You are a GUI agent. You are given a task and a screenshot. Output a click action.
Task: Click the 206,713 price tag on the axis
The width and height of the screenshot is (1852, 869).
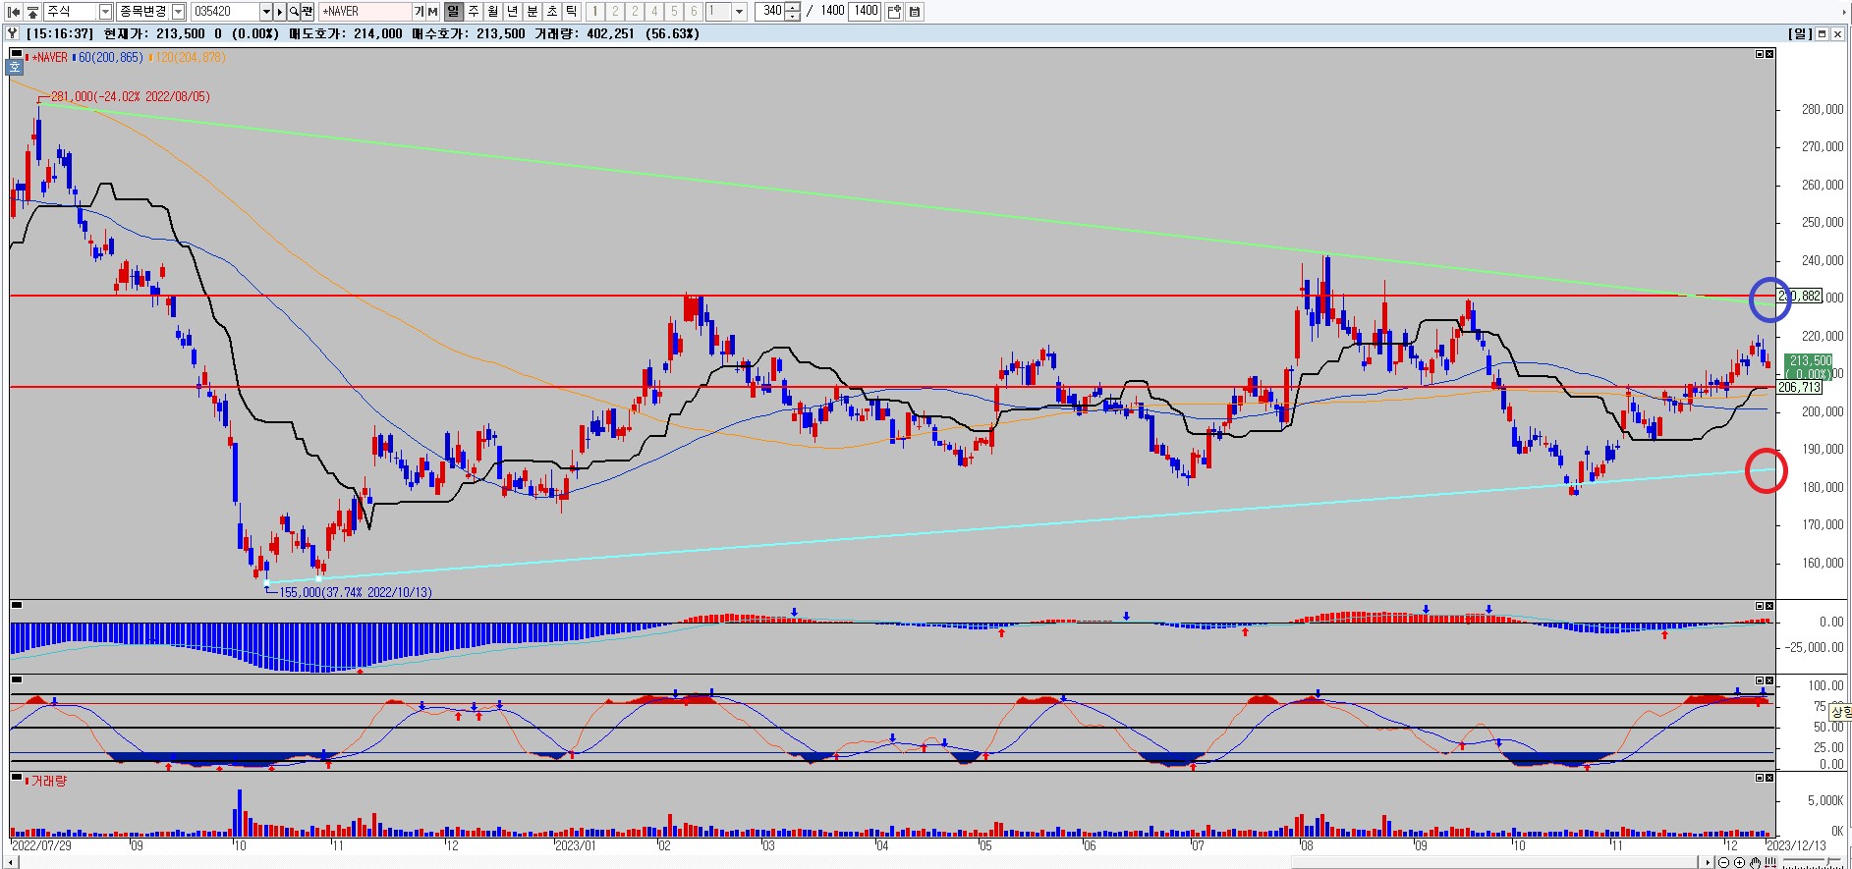click(1799, 387)
